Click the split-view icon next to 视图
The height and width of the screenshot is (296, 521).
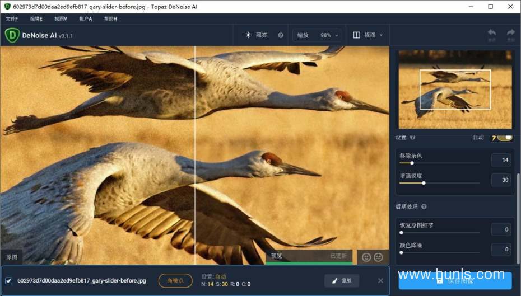(x=356, y=35)
